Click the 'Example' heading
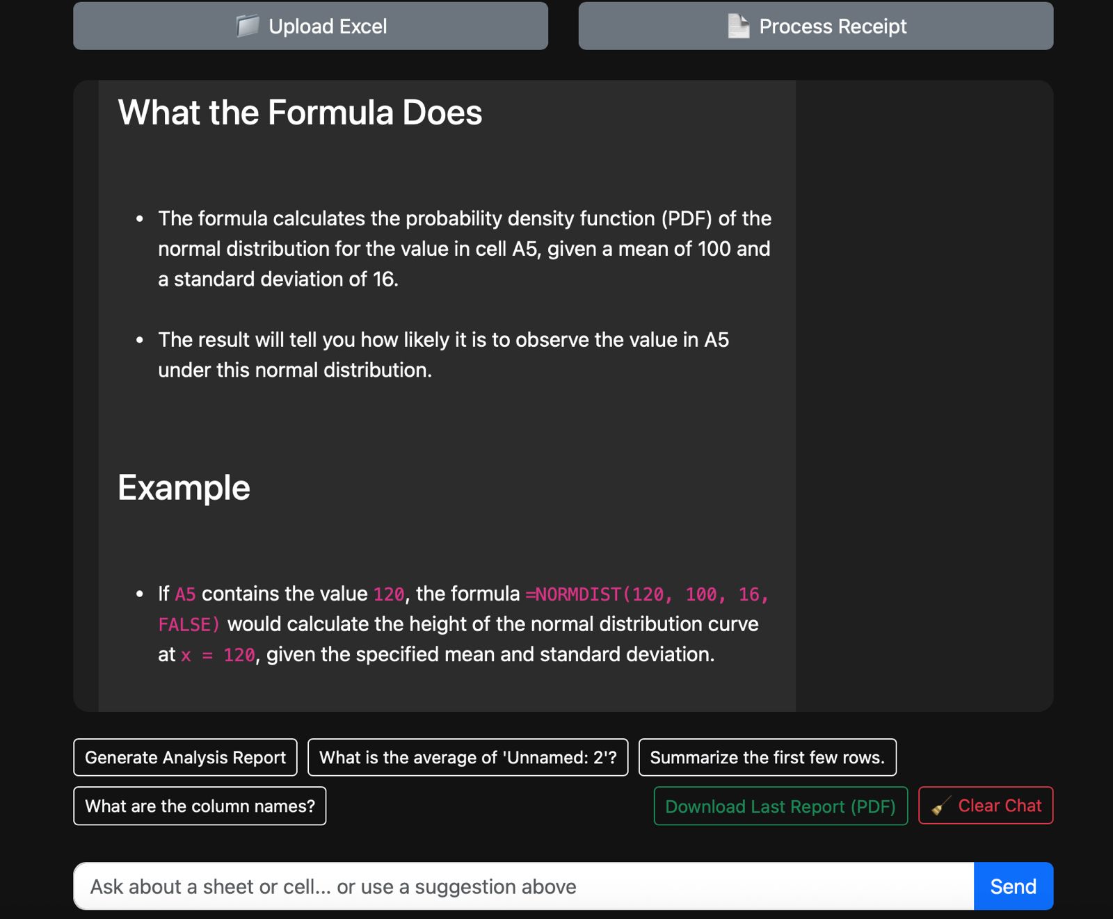Screen dimensions: 1113x919 click(x=184, y=487)
